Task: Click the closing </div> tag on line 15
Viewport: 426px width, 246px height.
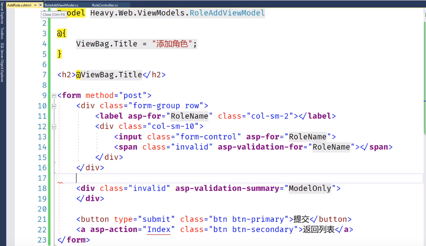Action: (109, 157)
